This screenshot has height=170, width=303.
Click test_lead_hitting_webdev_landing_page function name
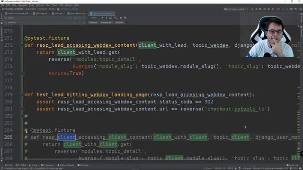[92, 95]
